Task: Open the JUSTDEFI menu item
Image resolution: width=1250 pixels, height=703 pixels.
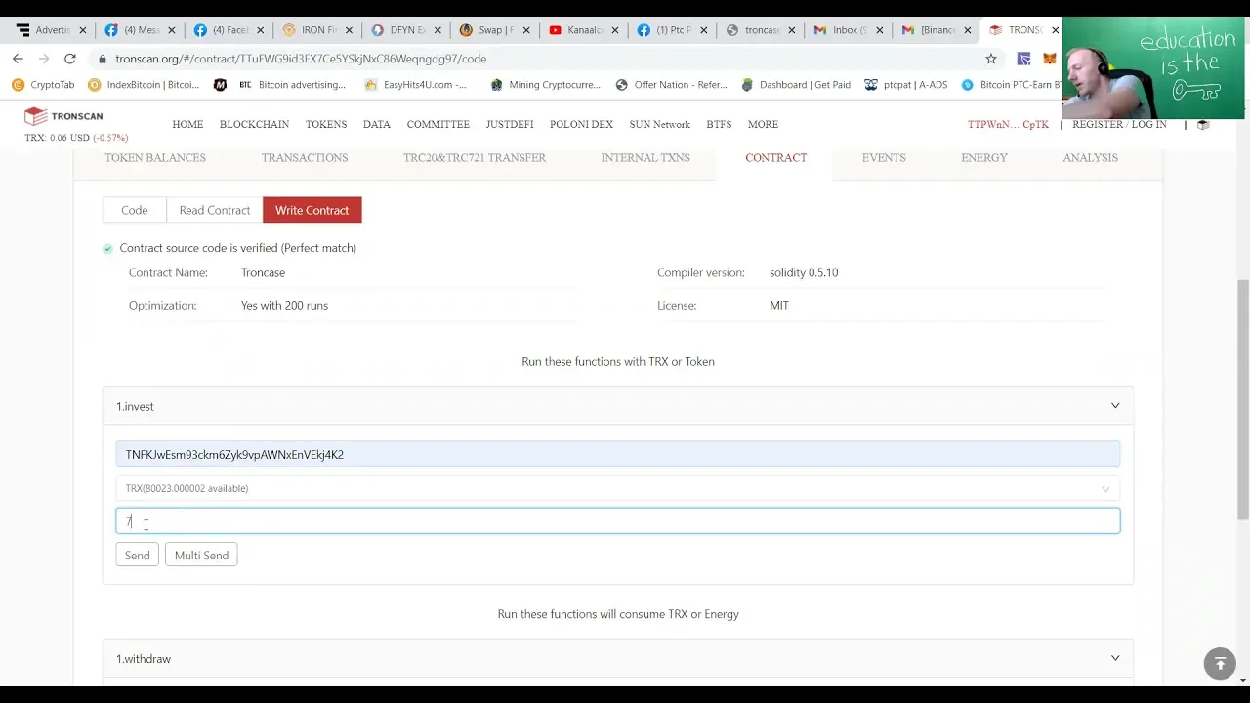Action: tap(509, 125)
